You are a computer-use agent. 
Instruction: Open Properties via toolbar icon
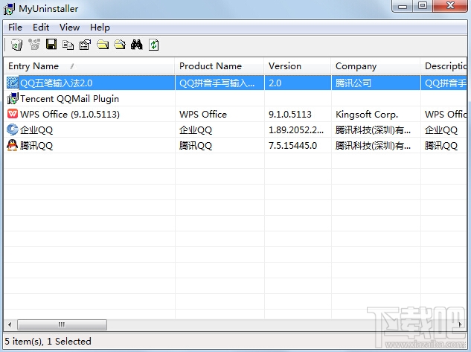coord(86,45)
